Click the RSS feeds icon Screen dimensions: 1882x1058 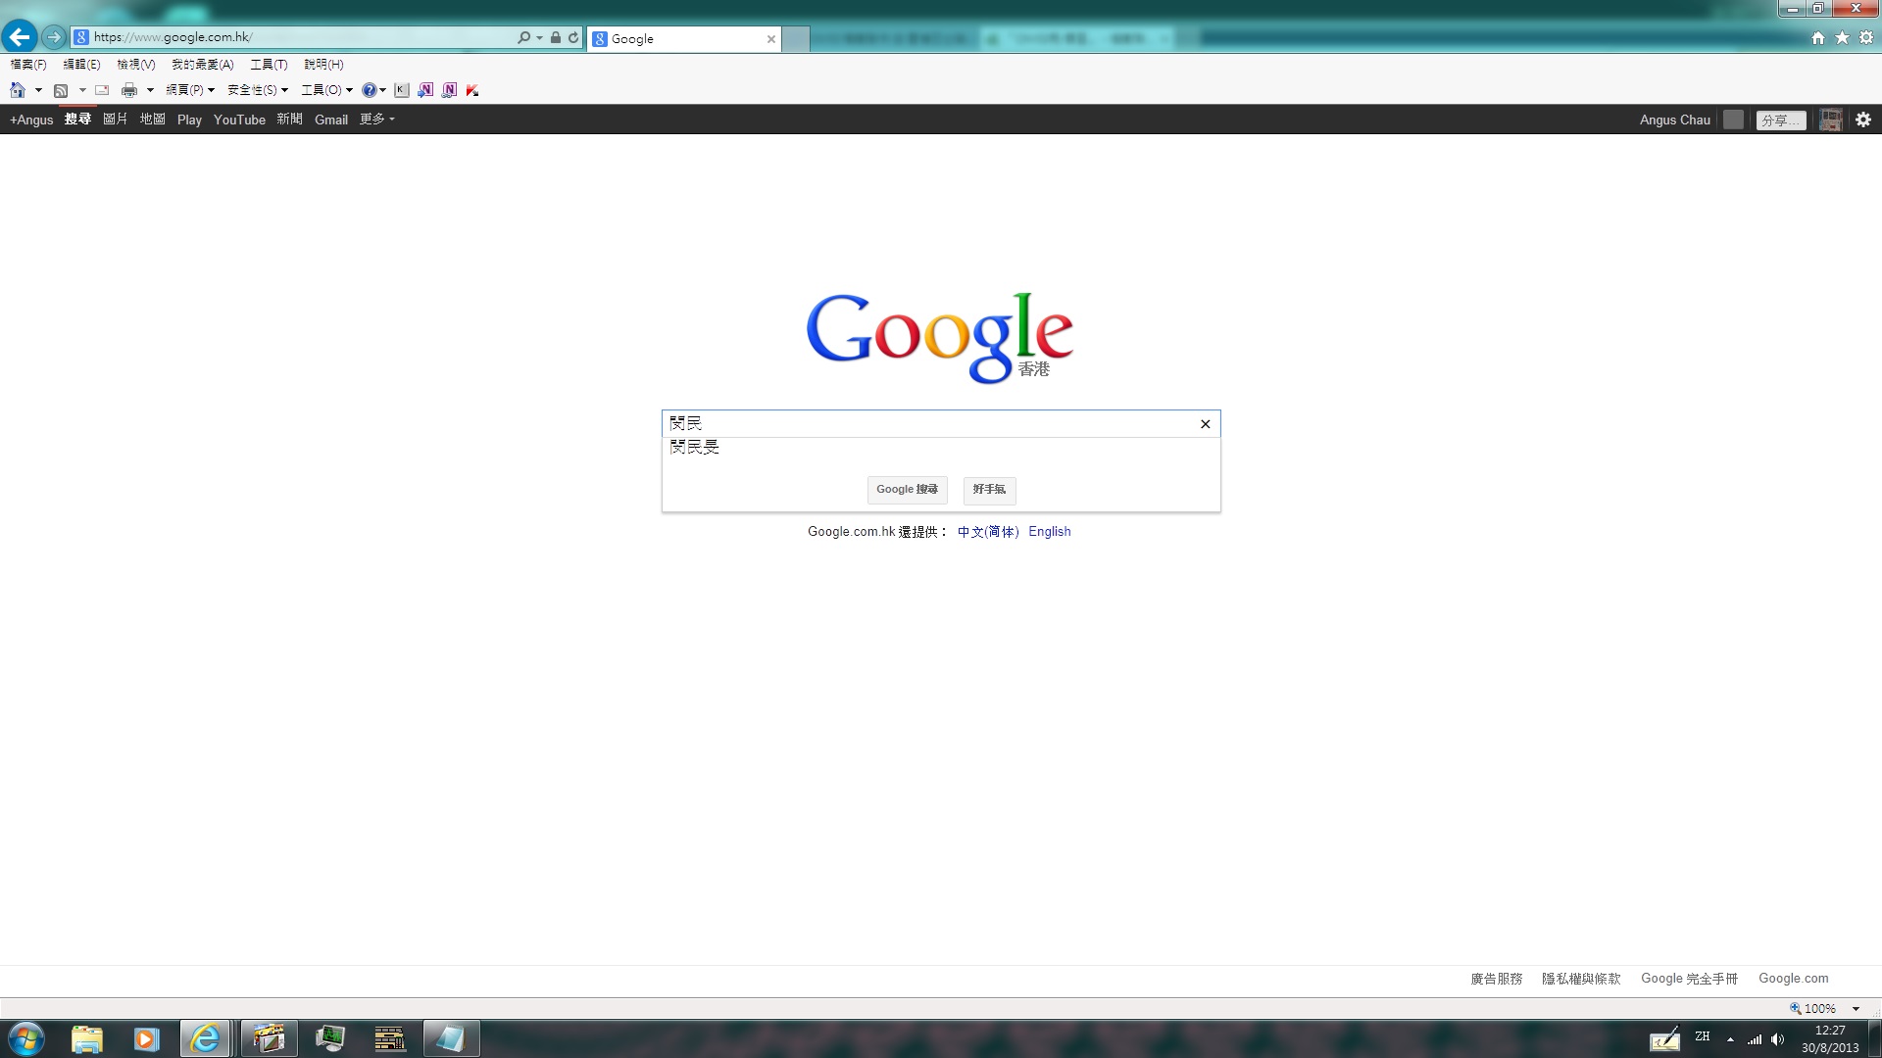tap(61, 90)
